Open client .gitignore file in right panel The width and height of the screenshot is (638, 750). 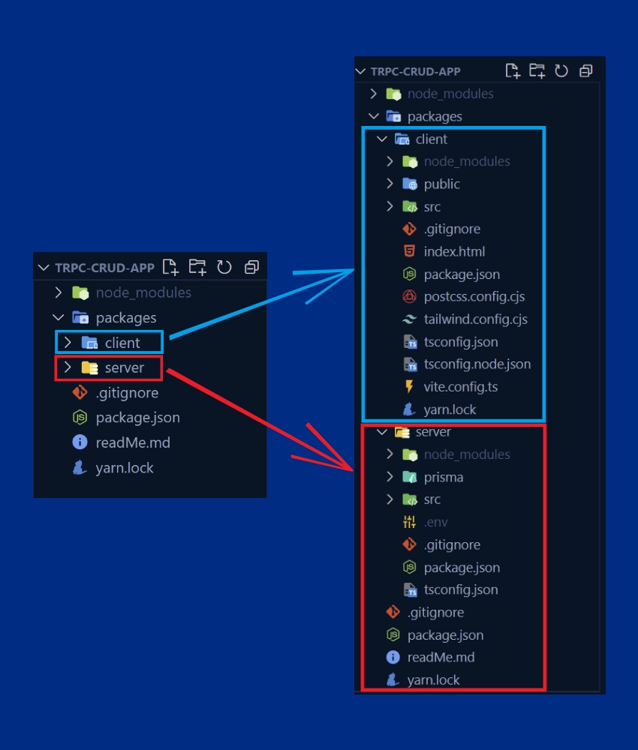452,229
